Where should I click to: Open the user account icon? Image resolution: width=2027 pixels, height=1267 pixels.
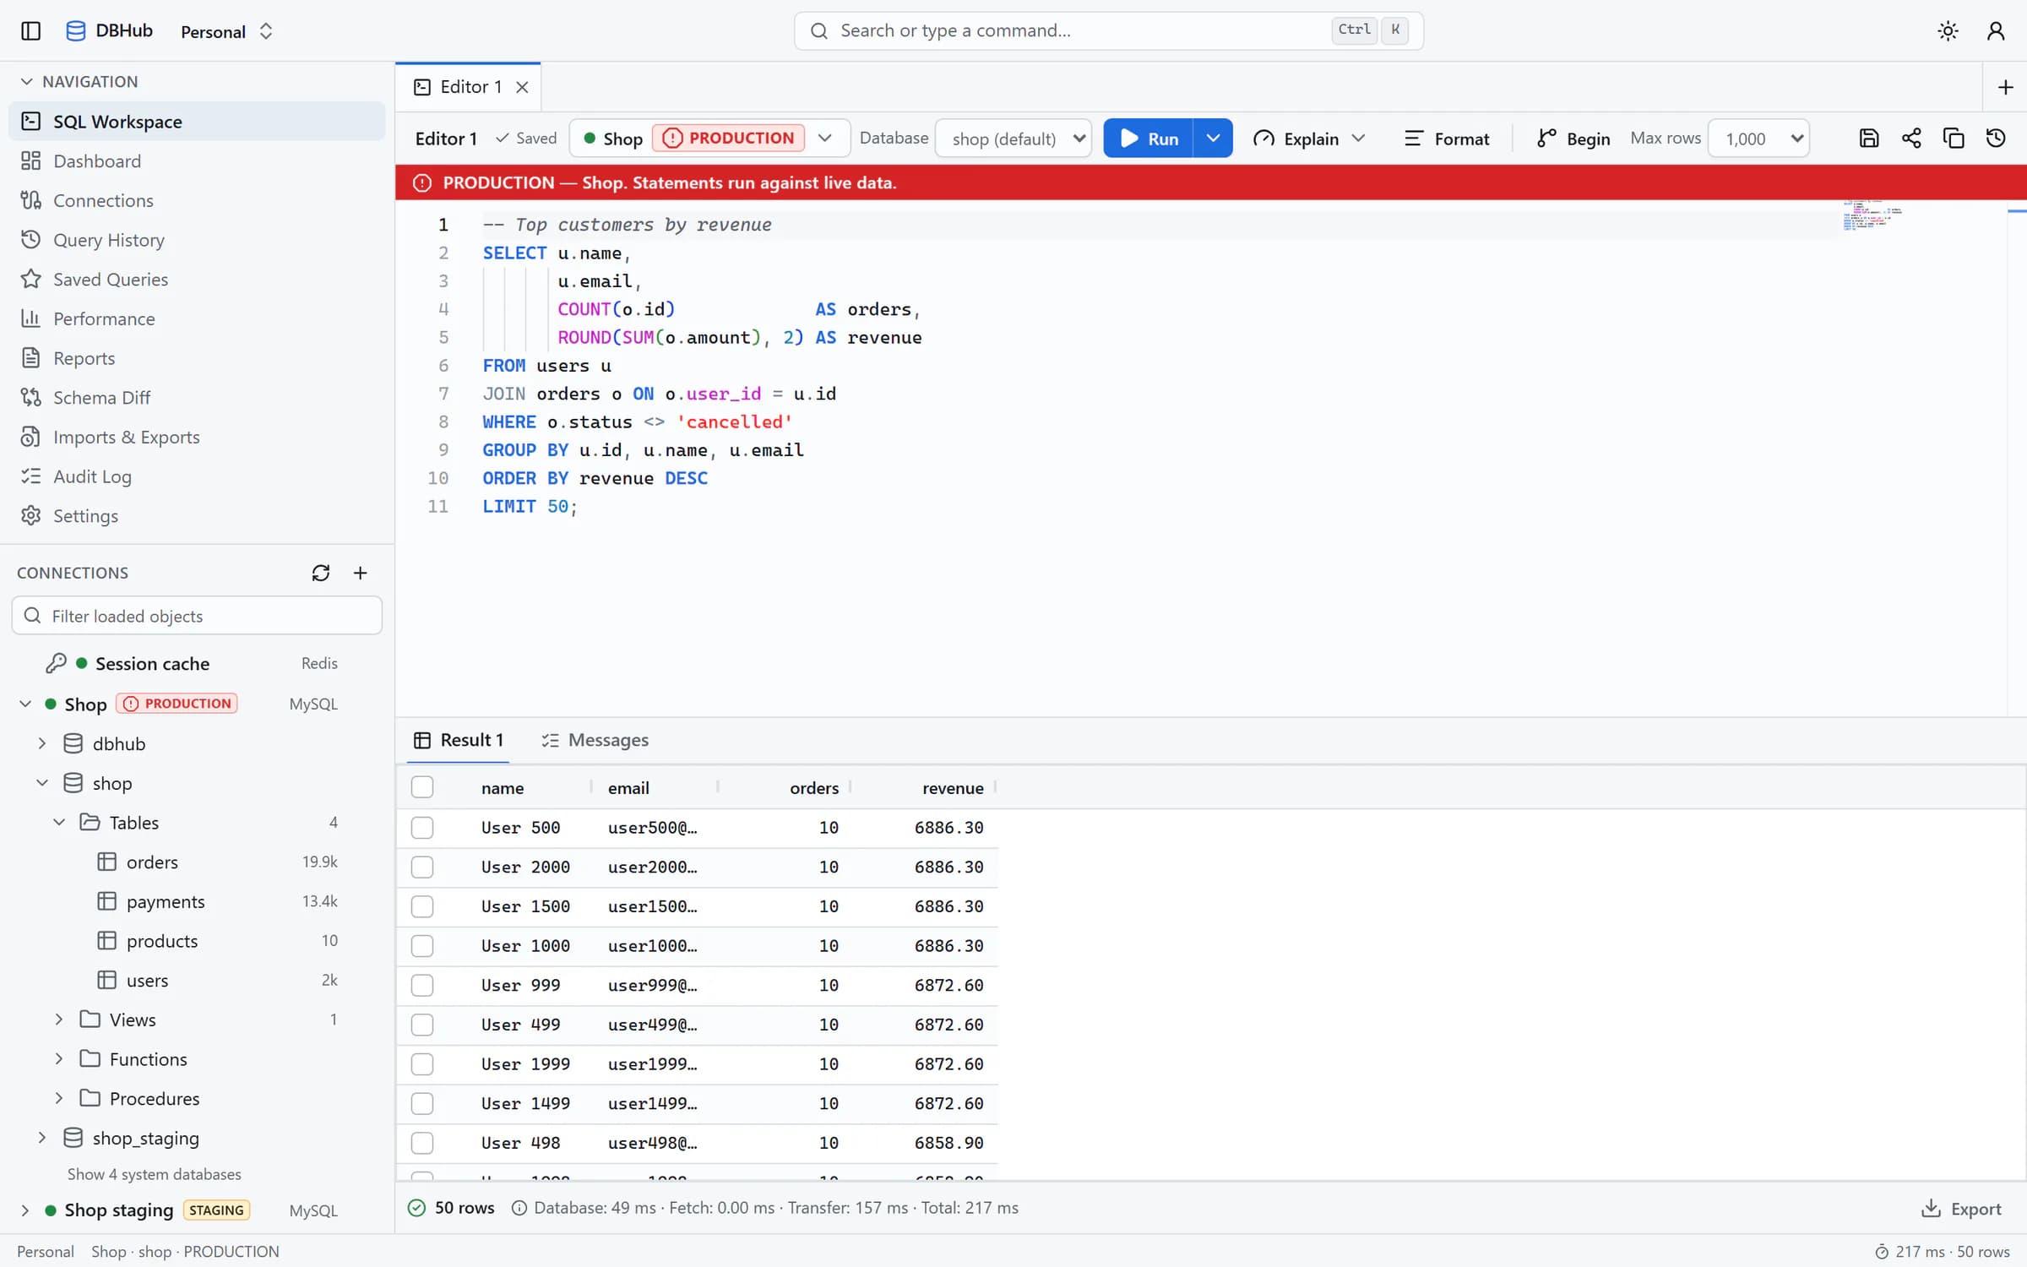1996,31
